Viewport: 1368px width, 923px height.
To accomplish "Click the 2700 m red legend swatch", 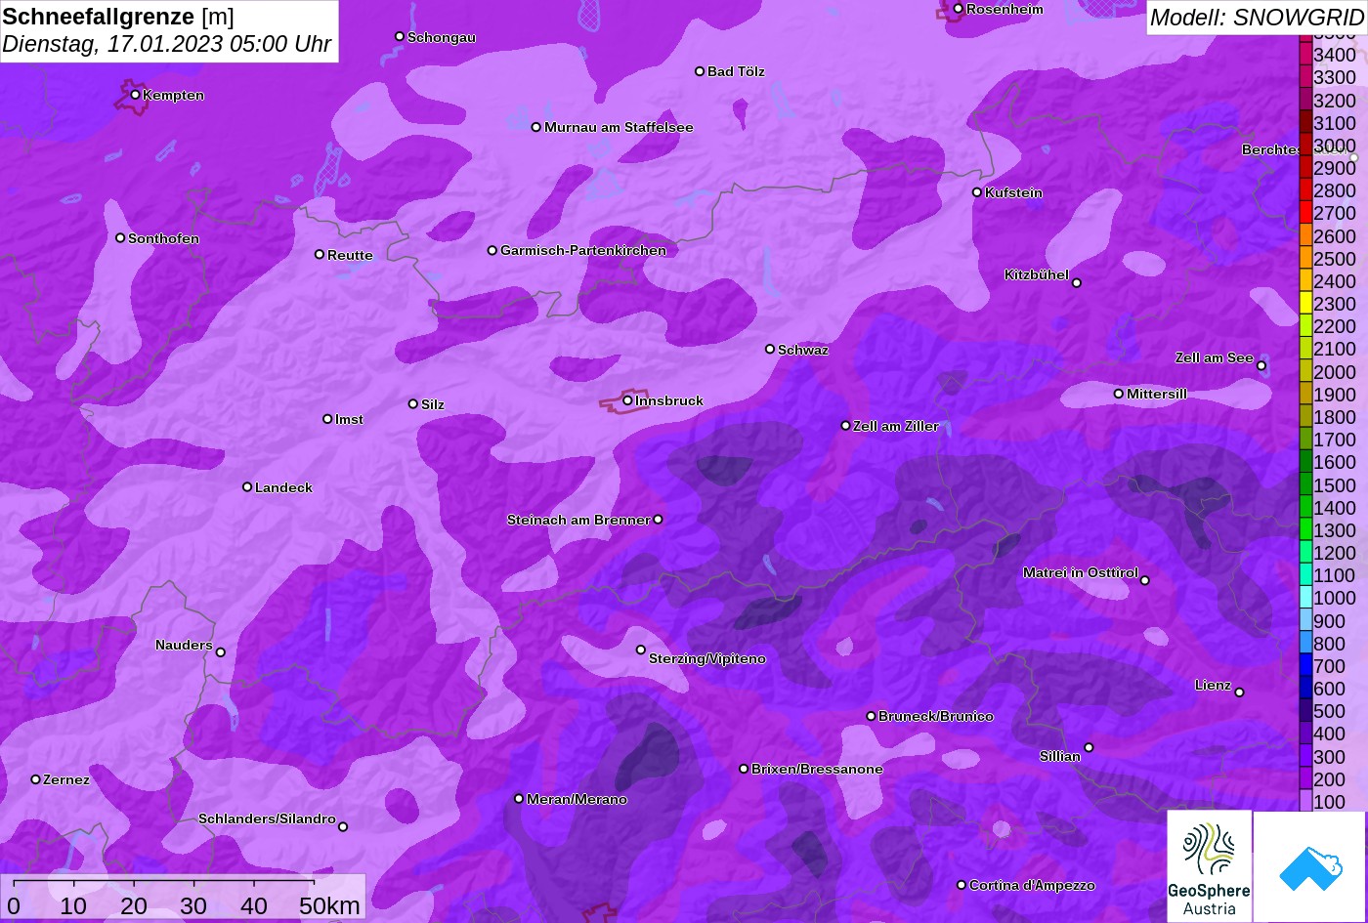I will (1305, 213).
